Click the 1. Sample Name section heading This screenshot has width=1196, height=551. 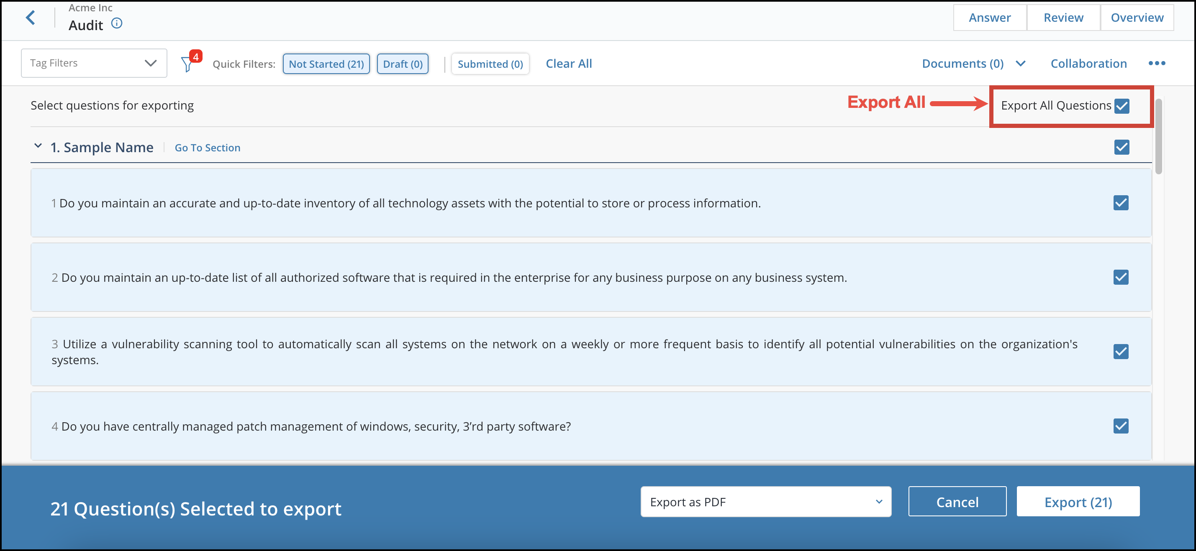point(102,148)
